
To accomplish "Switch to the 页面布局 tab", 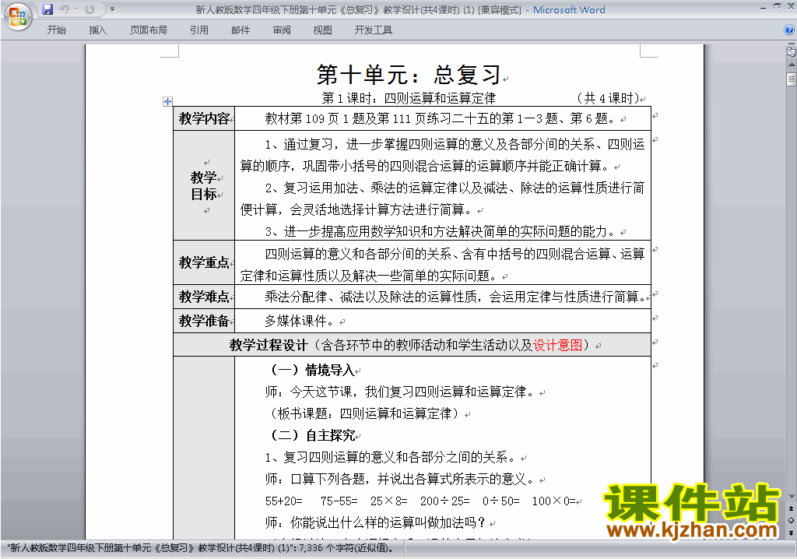I will click(149, 30).
